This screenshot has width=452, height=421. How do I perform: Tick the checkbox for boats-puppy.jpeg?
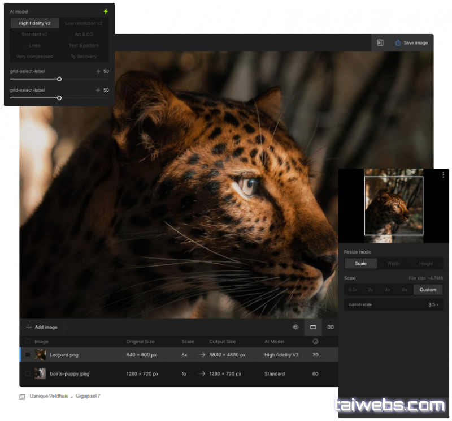pos(28,374)
